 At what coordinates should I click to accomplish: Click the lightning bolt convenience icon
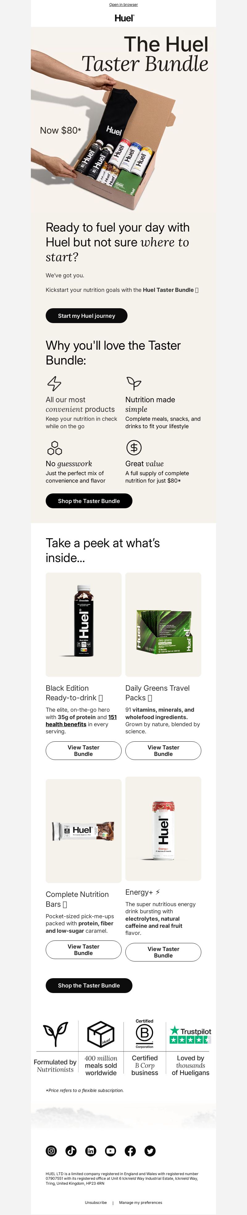coord(54,383)
